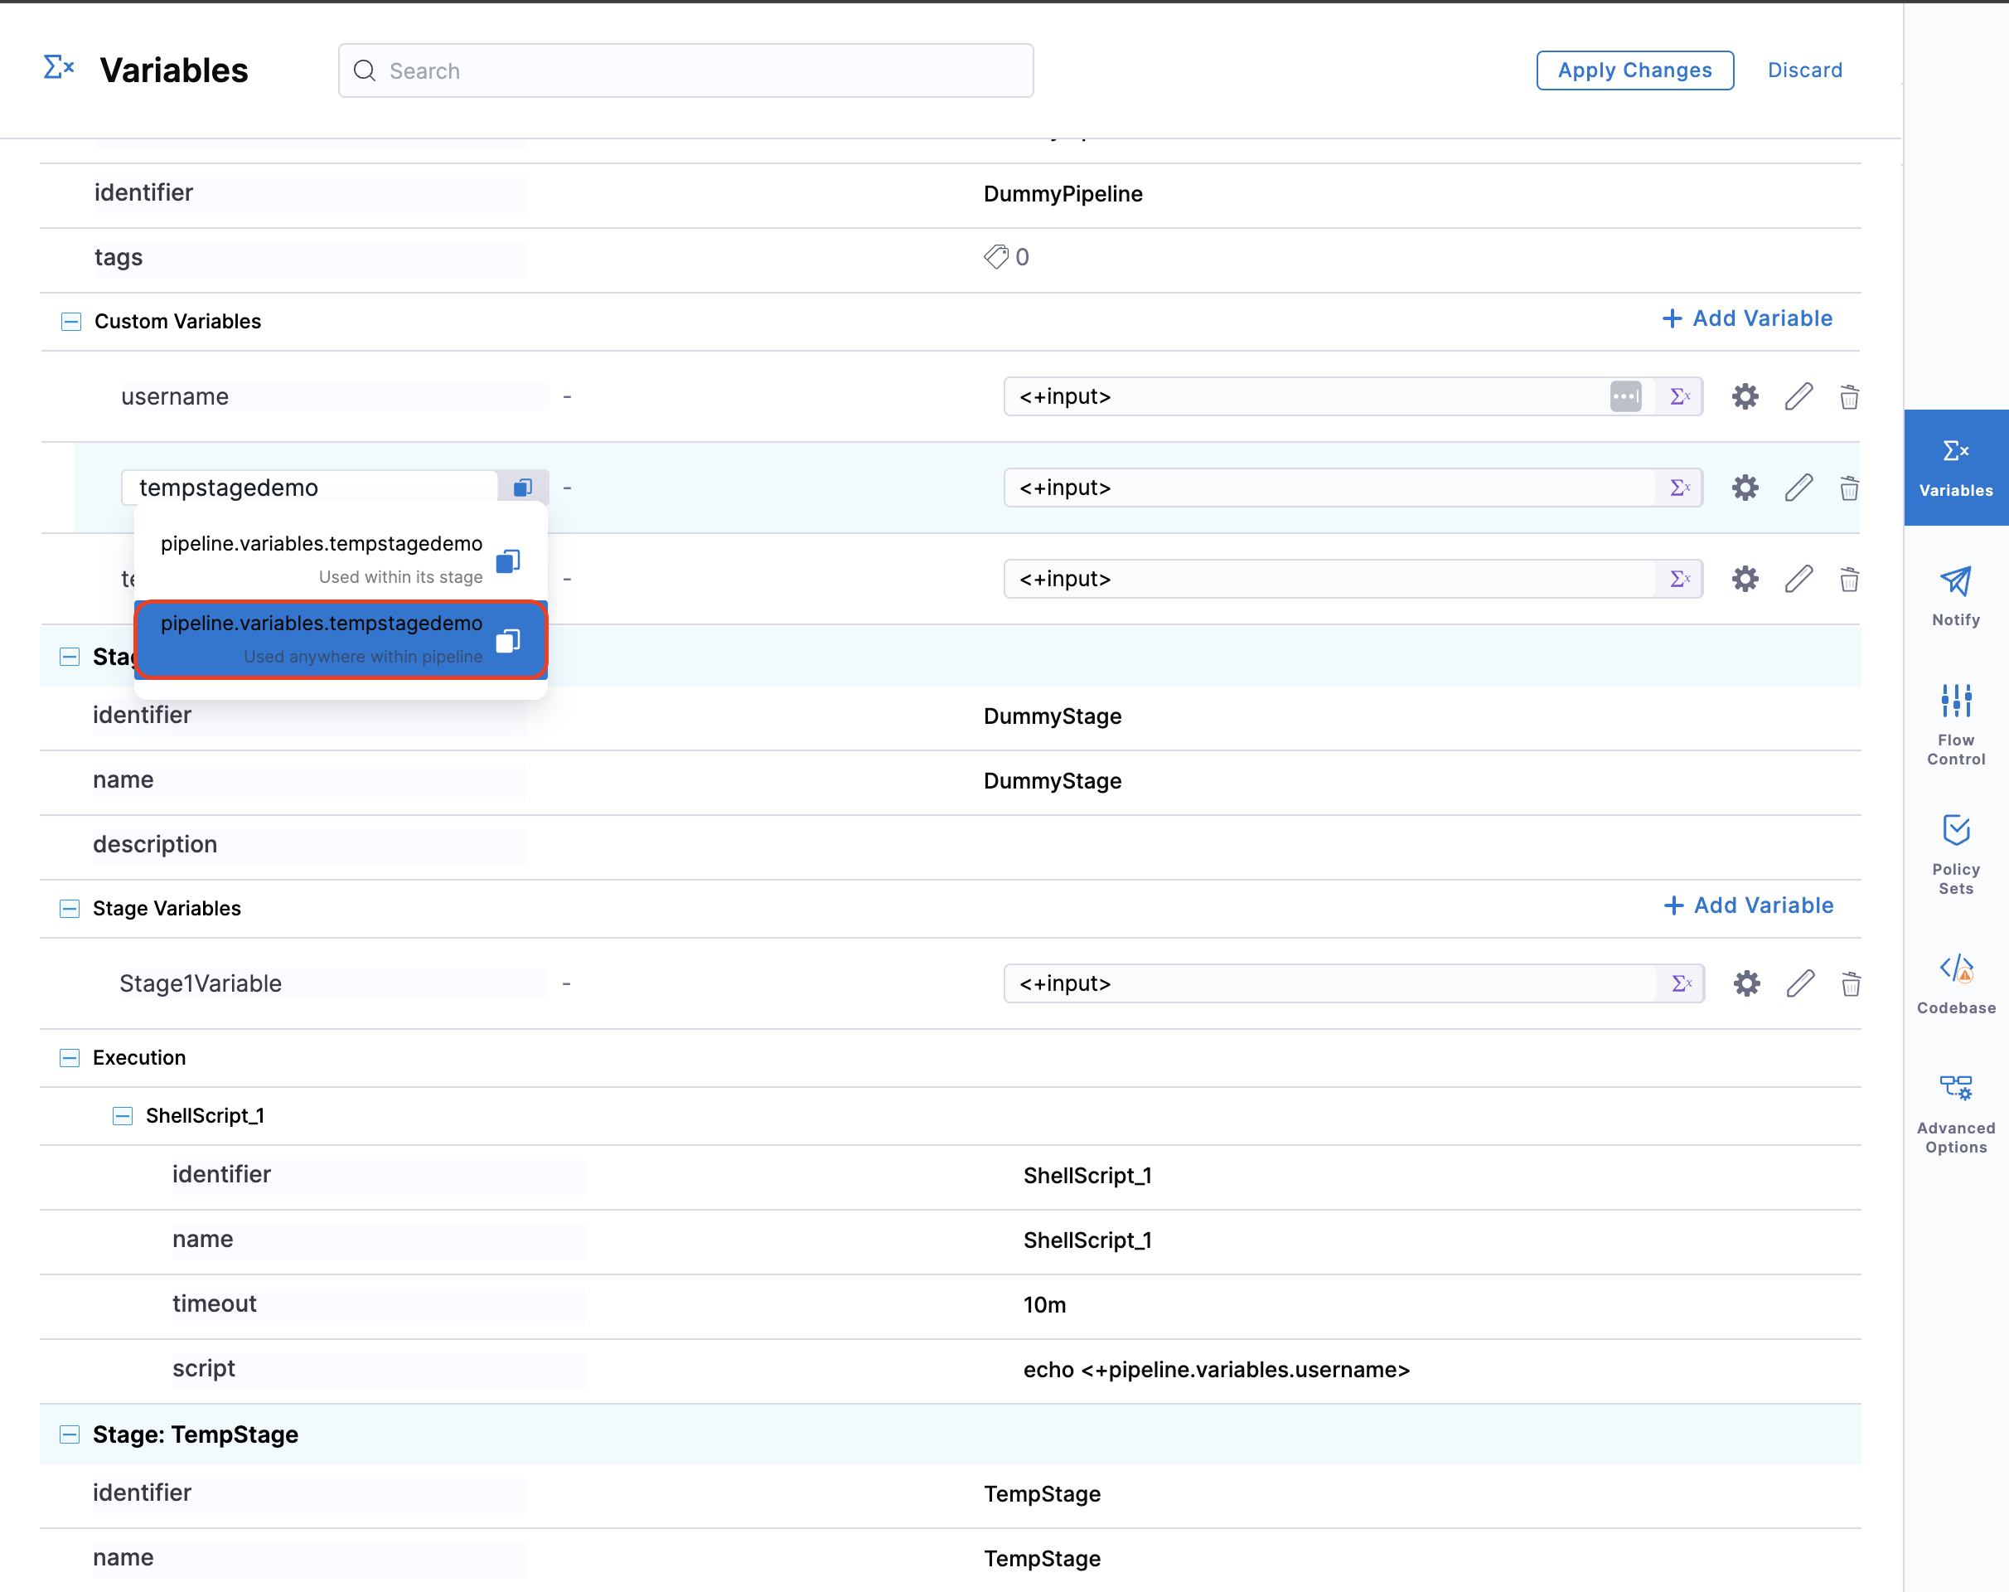Copy tempstagedemo stage-scoped variable path
The image size is (2009, 1592).
[508, 561]
